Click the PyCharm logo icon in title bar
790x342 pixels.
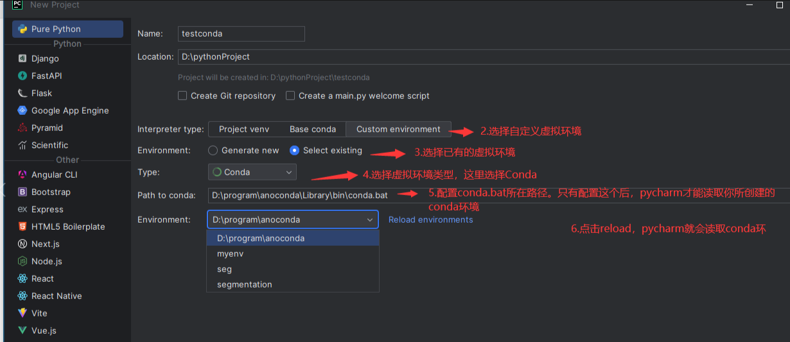17,5
